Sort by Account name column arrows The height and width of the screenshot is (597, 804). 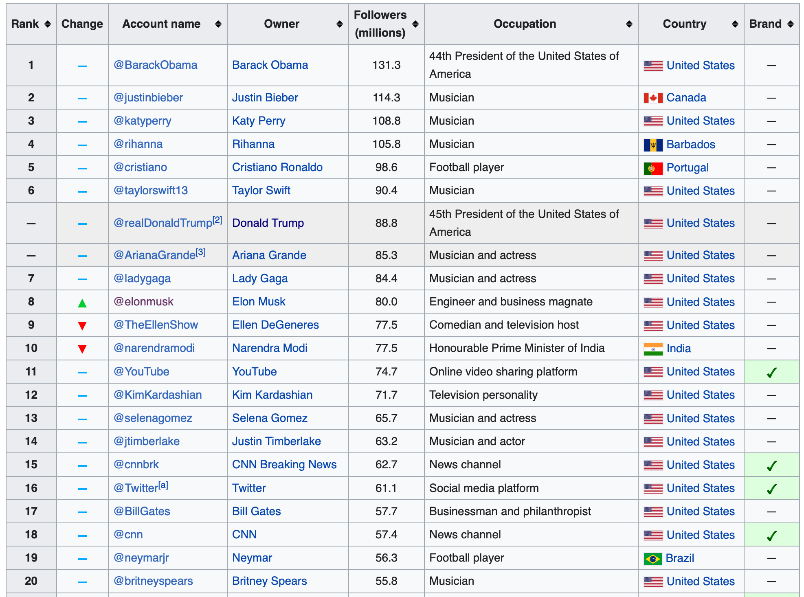point(218,24)
